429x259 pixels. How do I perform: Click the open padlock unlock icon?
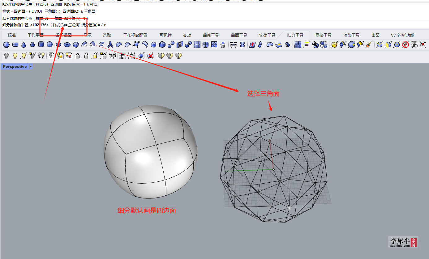(x=86, y=56)
